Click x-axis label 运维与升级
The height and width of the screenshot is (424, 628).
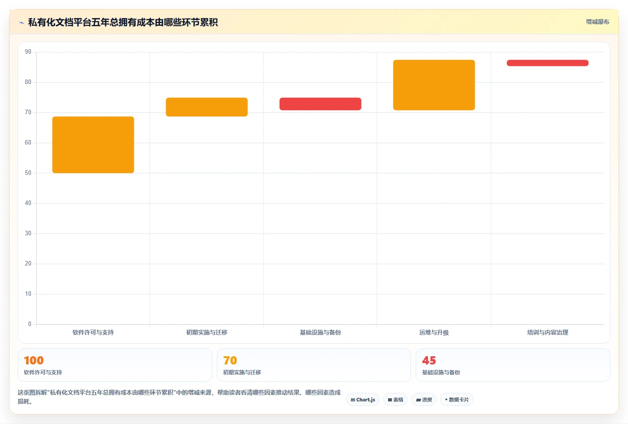coord(434,332)
